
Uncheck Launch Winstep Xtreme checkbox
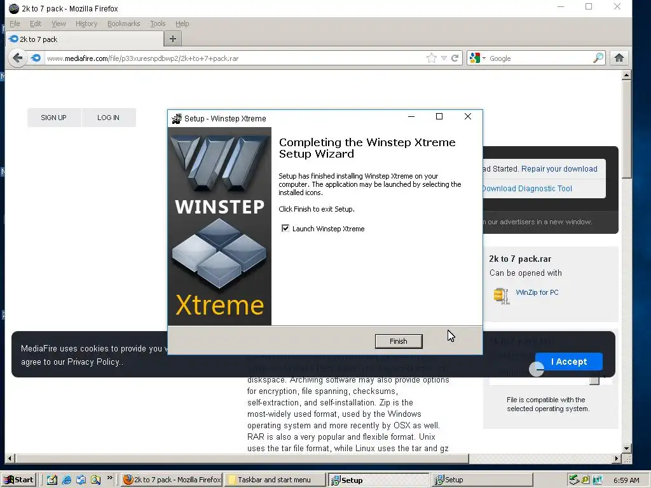285,228
